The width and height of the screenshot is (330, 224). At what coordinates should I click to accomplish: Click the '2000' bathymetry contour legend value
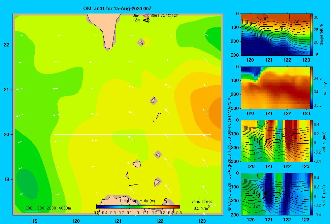51,208
